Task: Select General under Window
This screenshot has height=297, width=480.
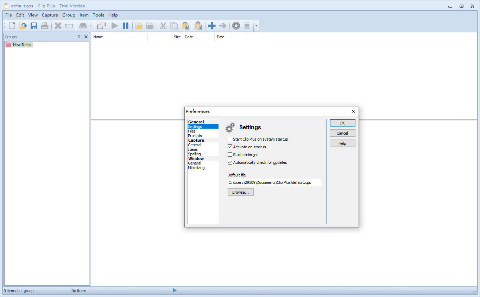Action: click(x=203, y=163)
